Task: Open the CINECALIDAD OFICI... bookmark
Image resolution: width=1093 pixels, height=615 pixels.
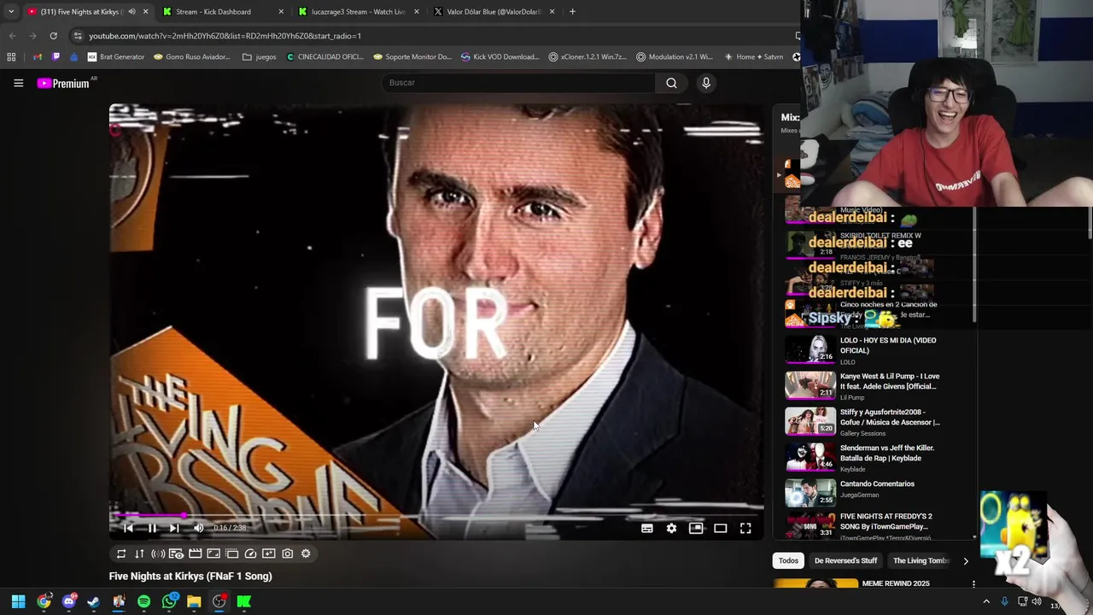Action: 324,57
